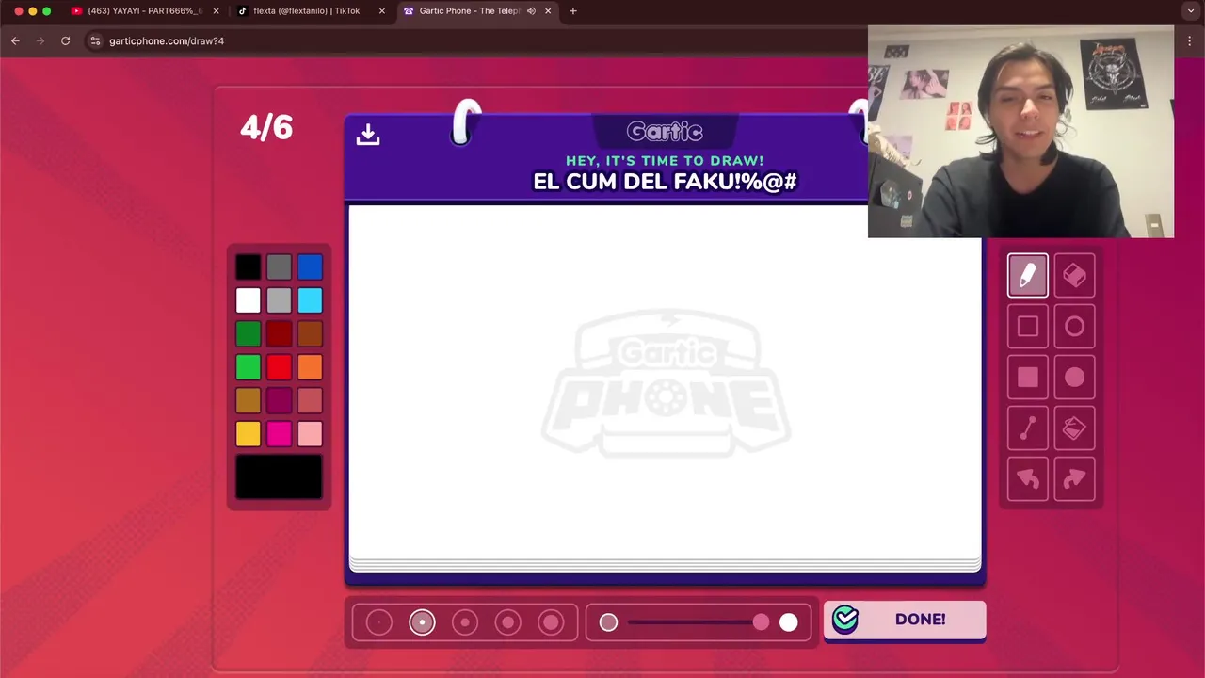Download the drawing with the download icon
This screenshot has width=1205, height=678.
coord(368,135)
